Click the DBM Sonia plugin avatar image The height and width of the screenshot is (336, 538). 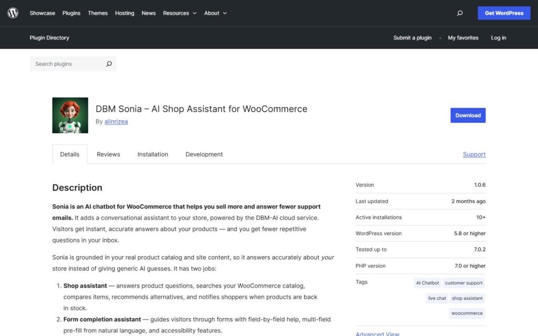[x=70, y=115]
